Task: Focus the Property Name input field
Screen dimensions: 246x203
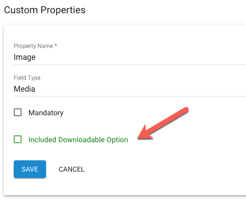Action: (x=130, y=57)
